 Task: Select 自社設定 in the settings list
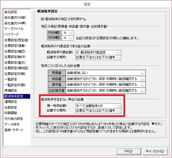pyautogui.click(x=11, y=12)
